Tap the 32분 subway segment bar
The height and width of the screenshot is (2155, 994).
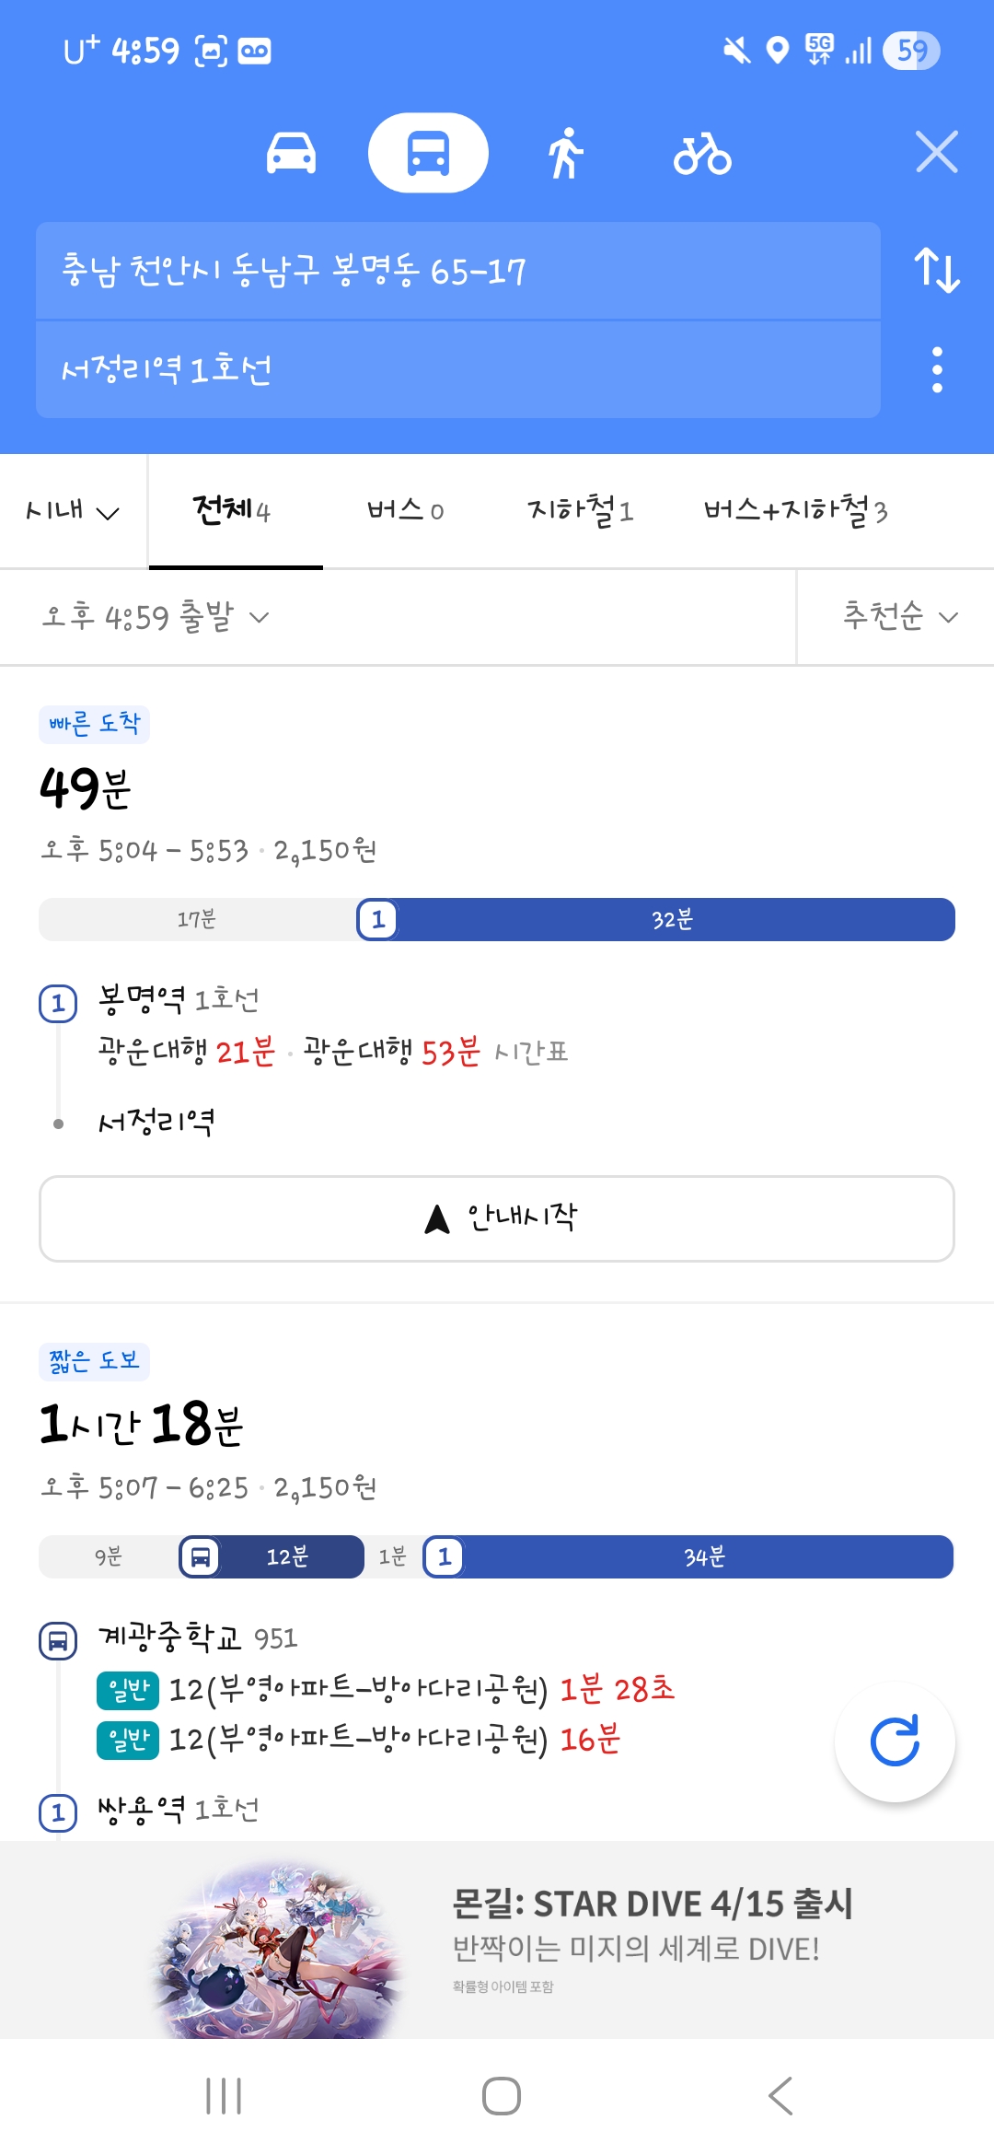tap(672, 919)
